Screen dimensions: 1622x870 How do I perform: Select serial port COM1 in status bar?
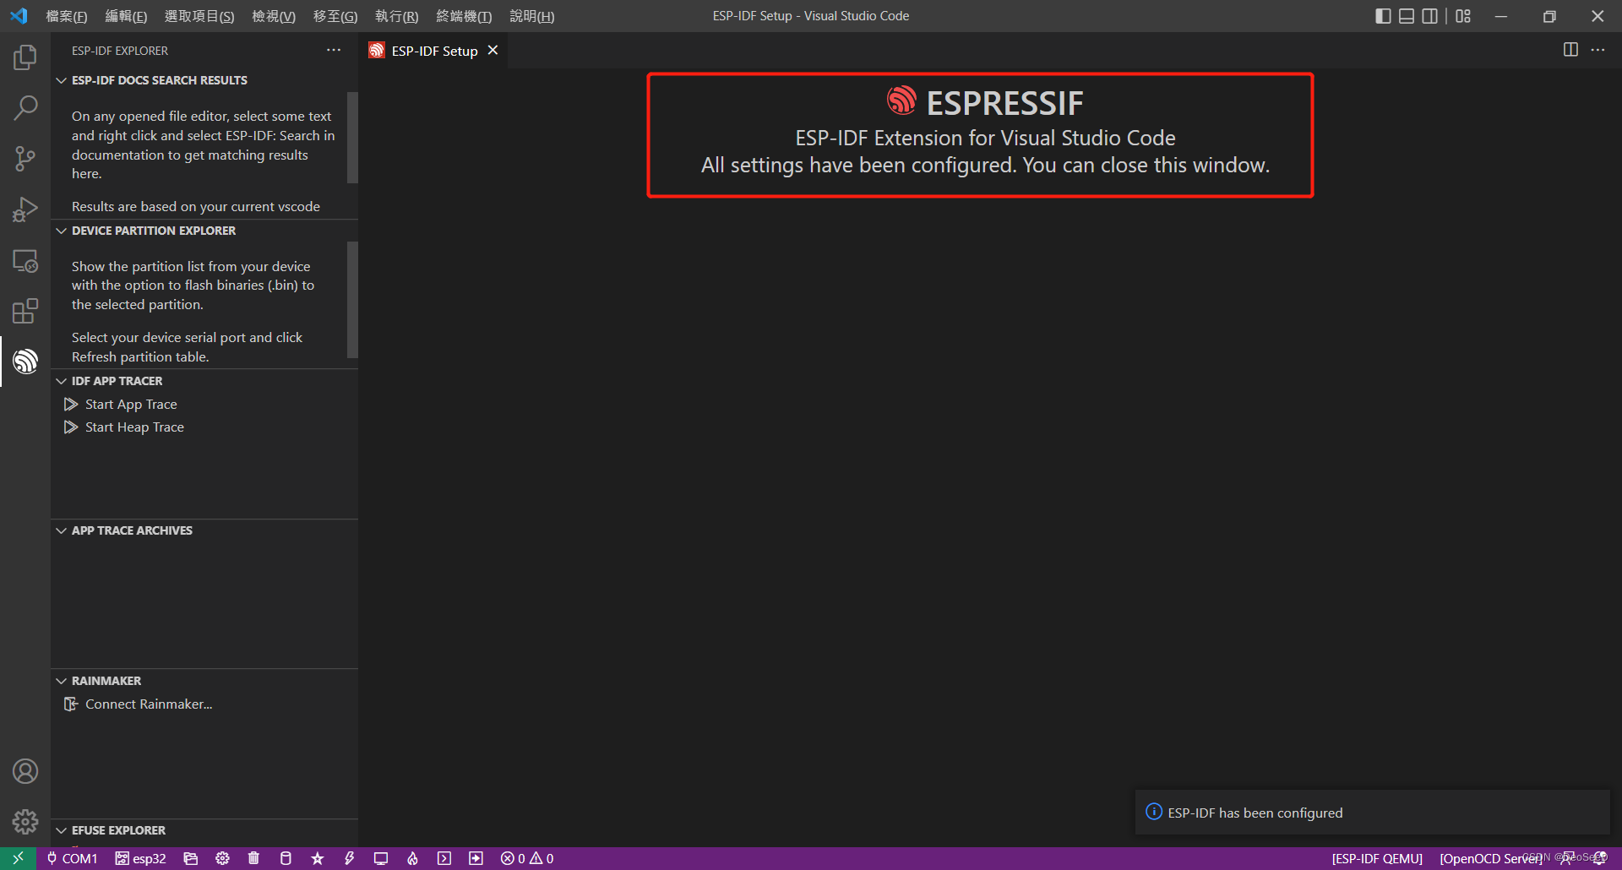click(73, 858)
